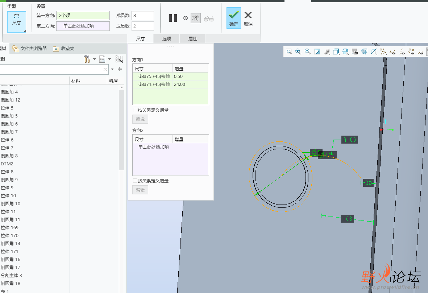Viewport: 428px width, 293px height.
Task: Select the d8375:F45 dimension row
Action: point(171,77)
